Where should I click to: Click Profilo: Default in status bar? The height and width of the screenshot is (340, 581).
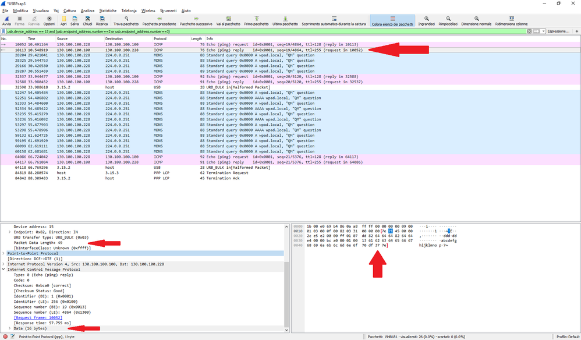click(568, 337)
